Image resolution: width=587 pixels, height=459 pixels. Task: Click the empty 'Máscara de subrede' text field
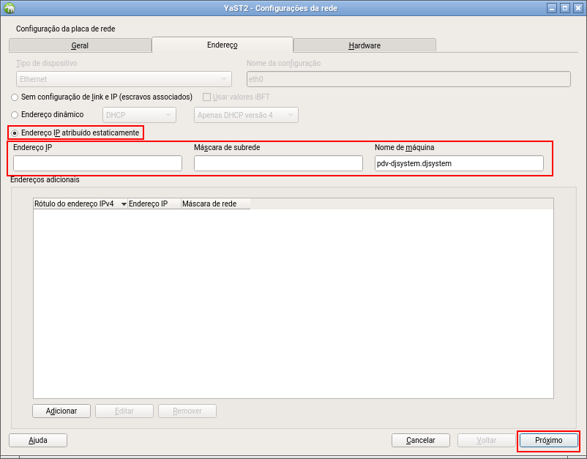(278, 163)
